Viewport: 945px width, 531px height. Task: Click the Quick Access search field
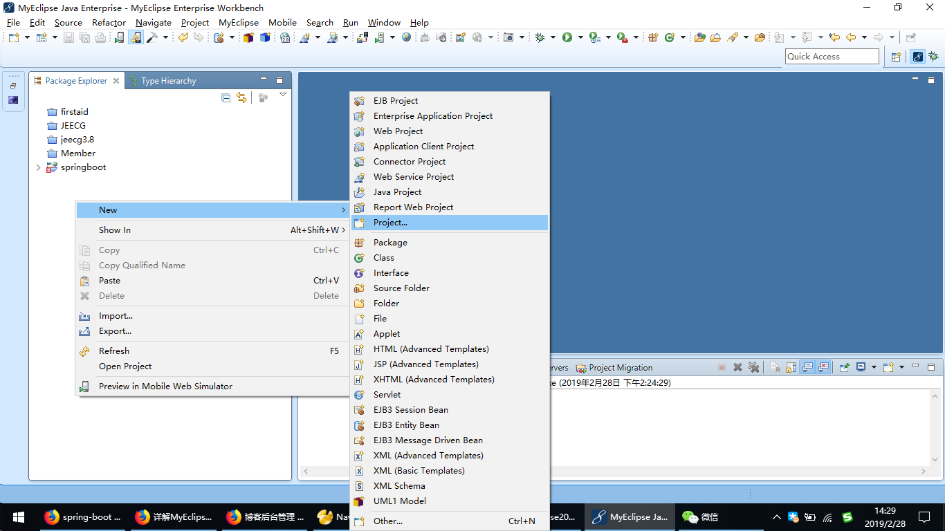click(832, 57)
